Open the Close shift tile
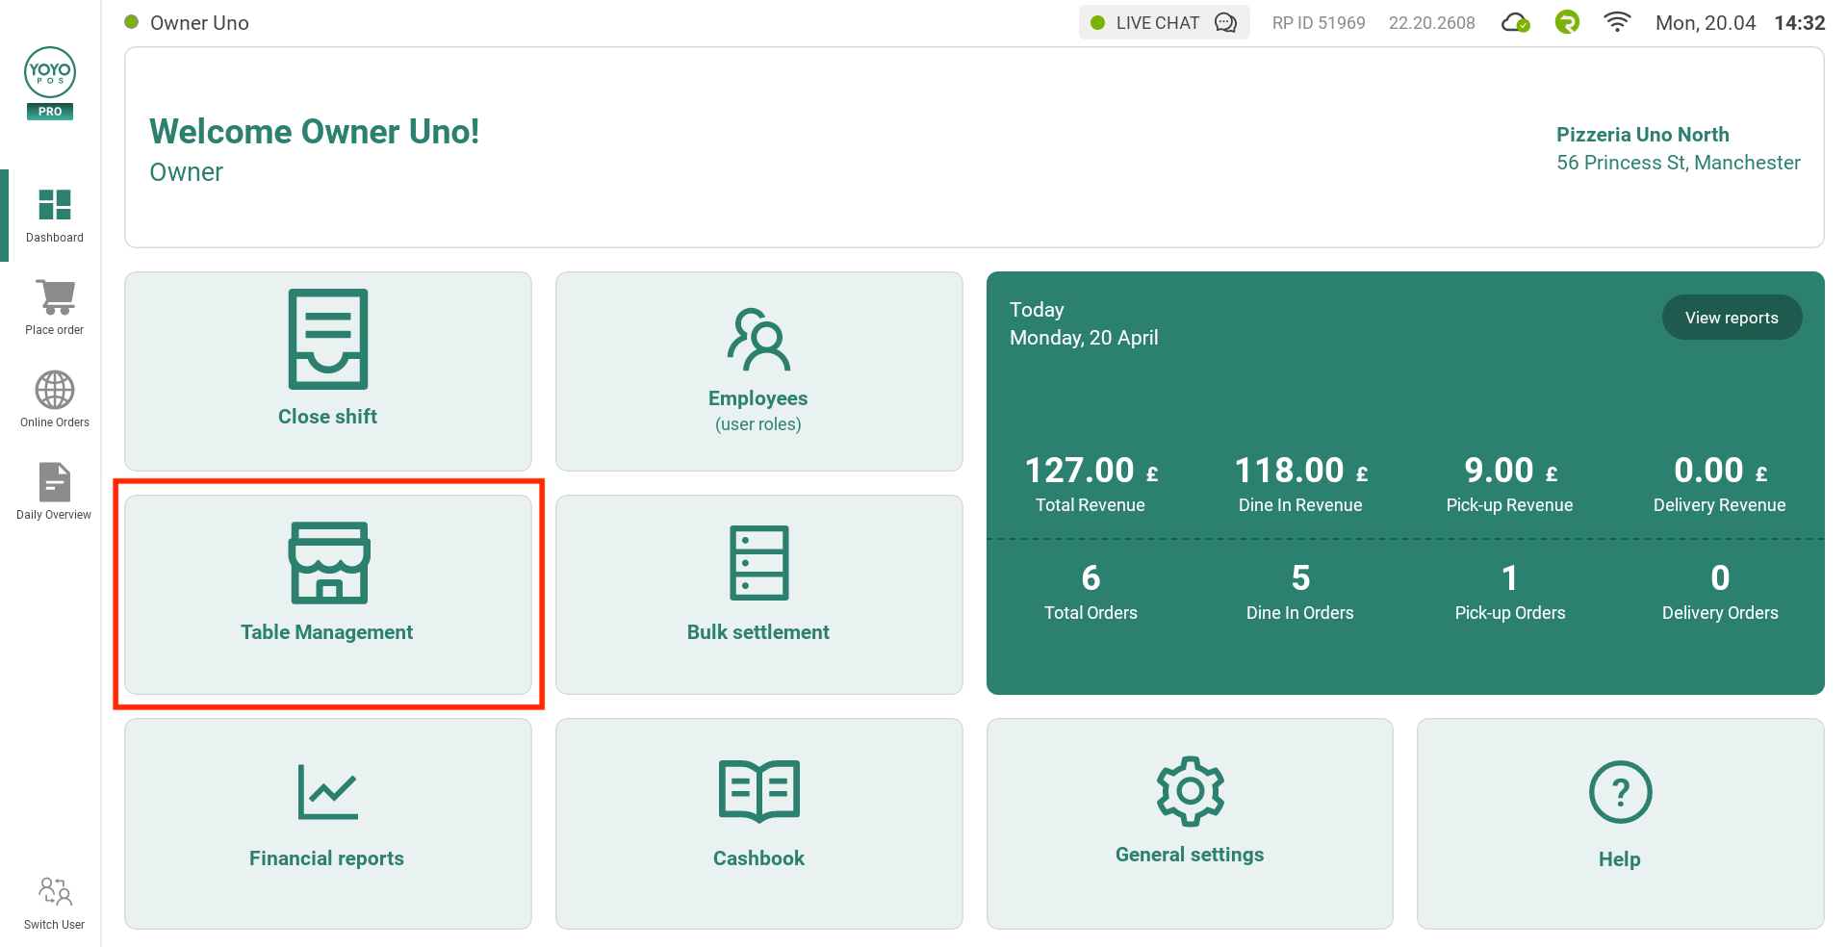This screenshot has width=1848, height=947. click(x=327, y=371)
